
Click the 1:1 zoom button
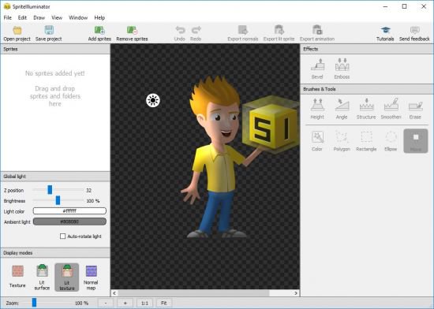click(144, 303)
